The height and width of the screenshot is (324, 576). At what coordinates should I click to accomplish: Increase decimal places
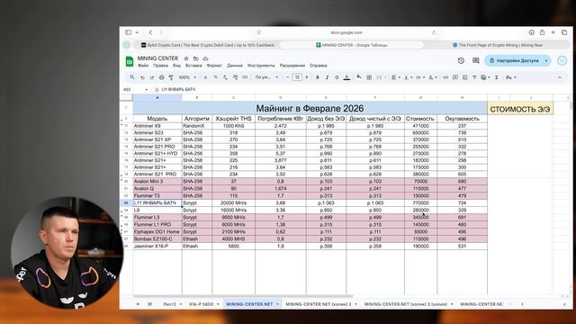pyautogui.click(x=235, y=77)
